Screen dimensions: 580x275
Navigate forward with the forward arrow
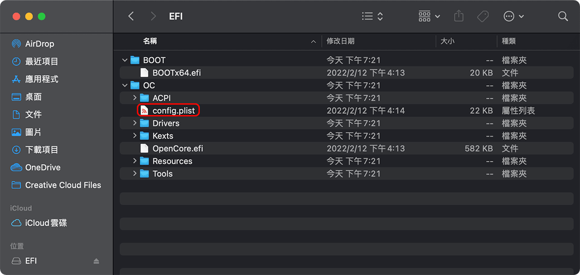click(153, 16)
